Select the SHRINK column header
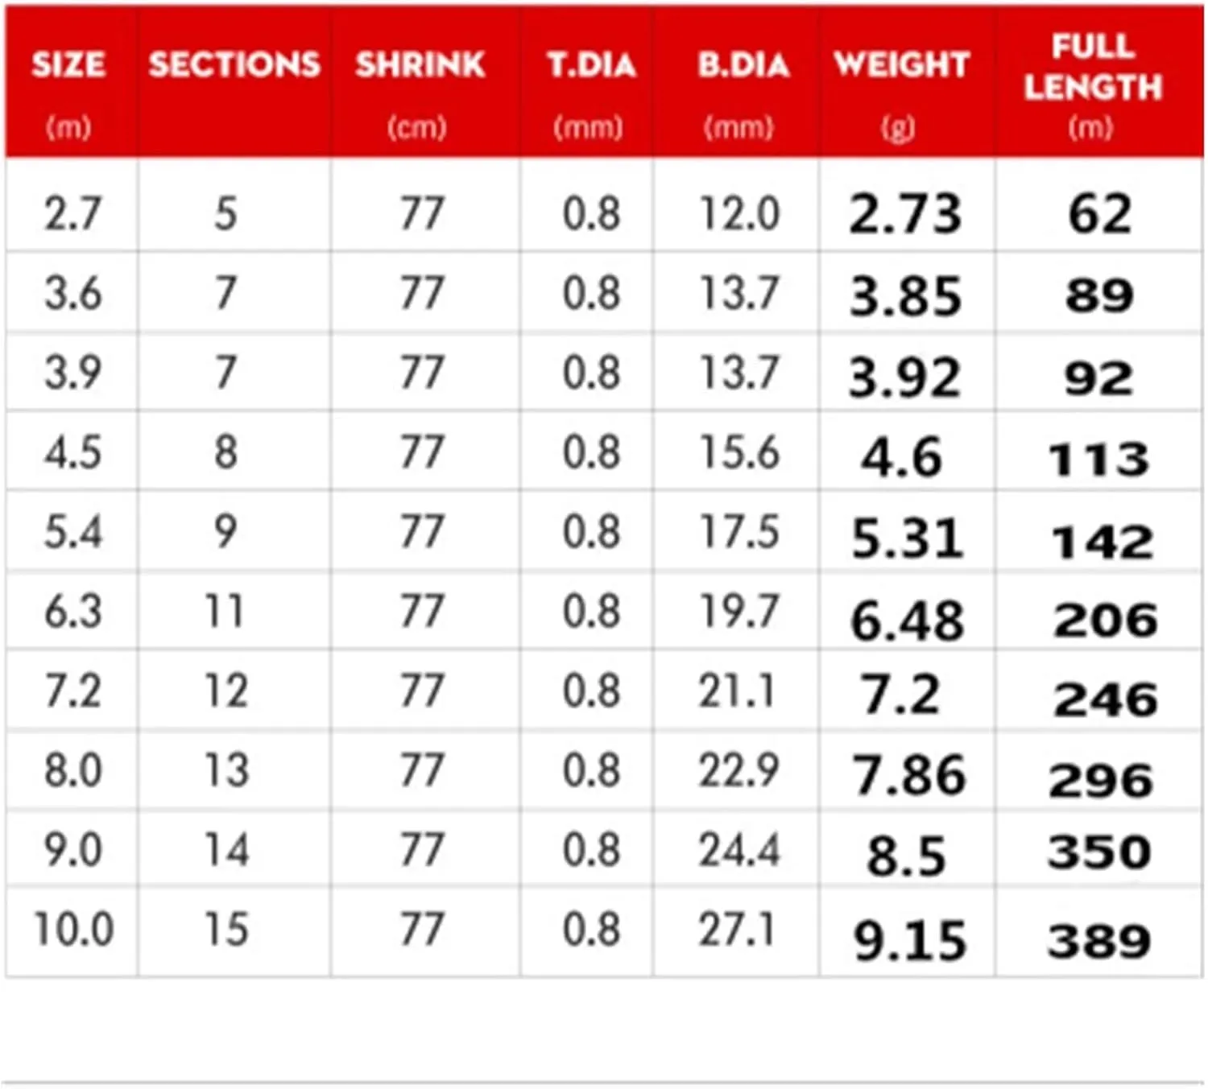 pyautogui.click(x=420, y=64)
